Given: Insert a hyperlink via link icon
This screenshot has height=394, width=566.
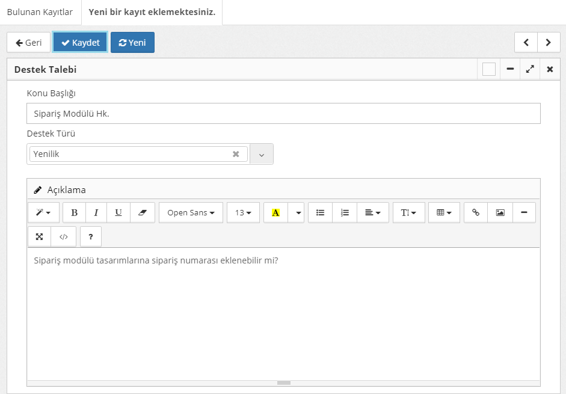Looking at the screenshot, I should click(476, 212).
